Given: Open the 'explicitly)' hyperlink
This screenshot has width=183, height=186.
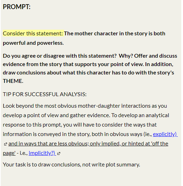Looking at the screenshot, I should click(x=165, y=134).
